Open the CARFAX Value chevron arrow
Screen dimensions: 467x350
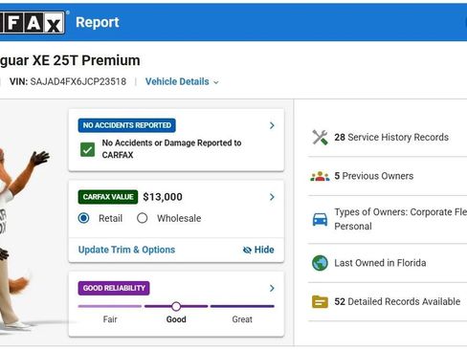coord(272,197)
